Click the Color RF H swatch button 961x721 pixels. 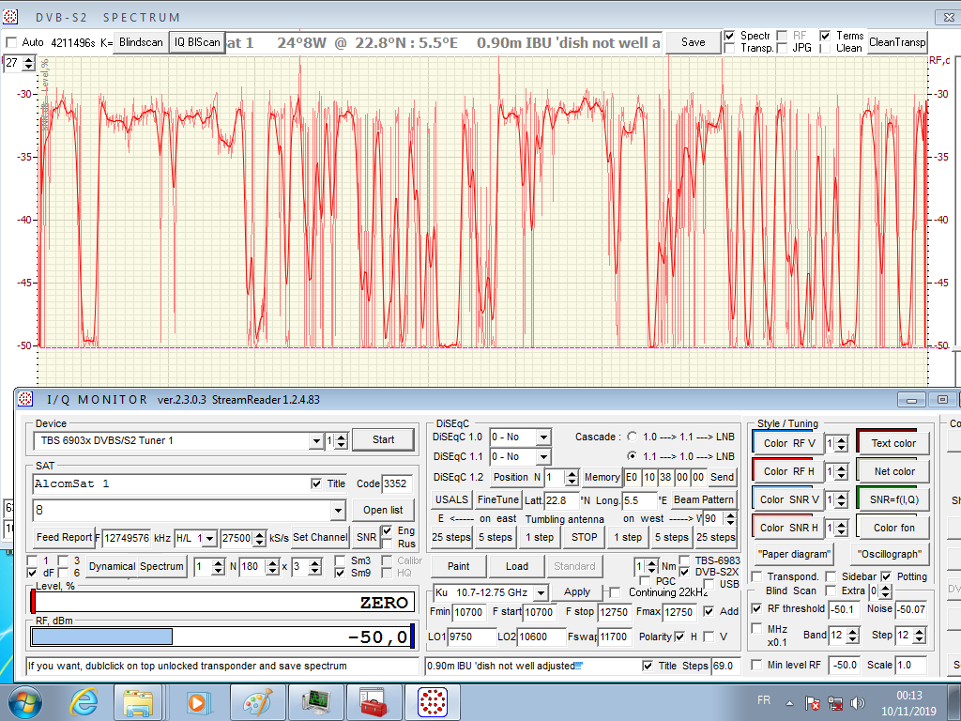(789, 471)
